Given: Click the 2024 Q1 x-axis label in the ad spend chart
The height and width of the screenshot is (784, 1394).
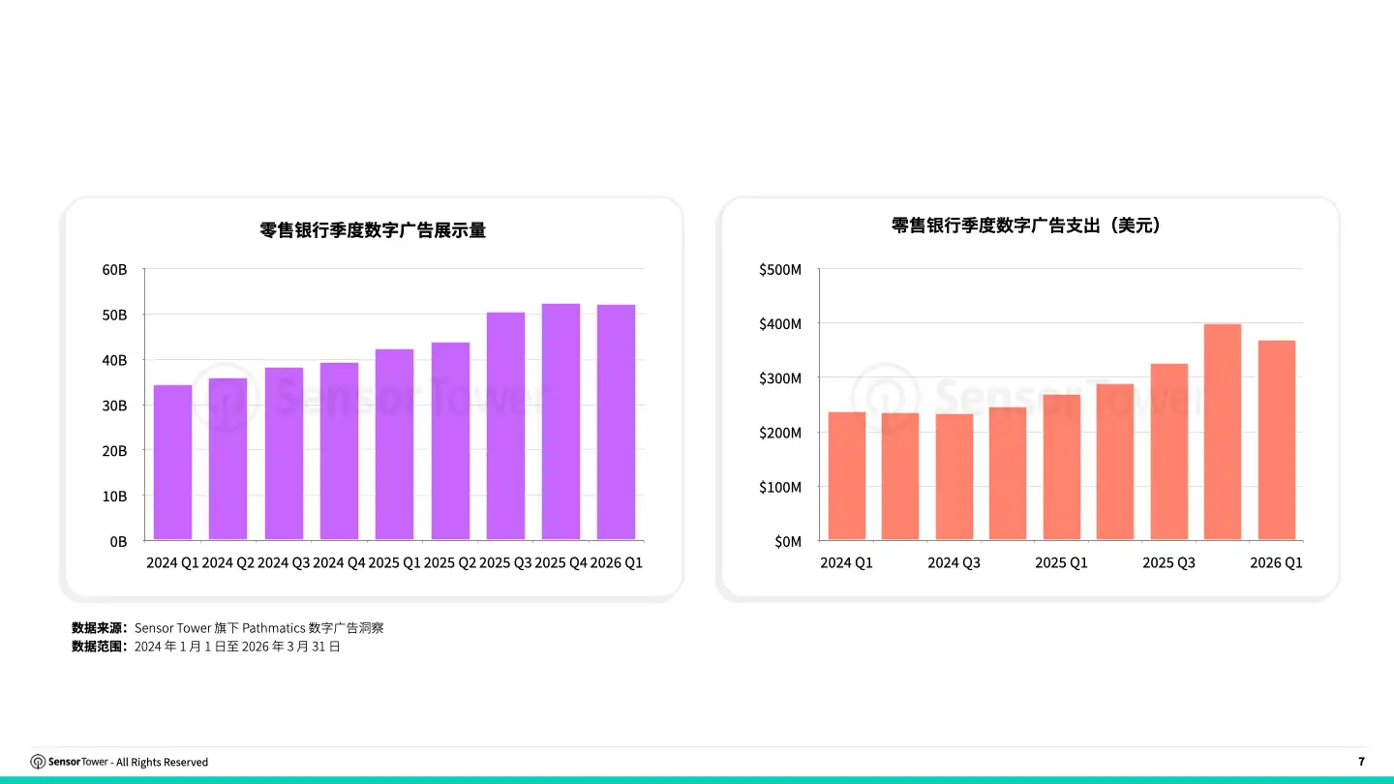Looking at the screenshot, I should click(846, 563).
